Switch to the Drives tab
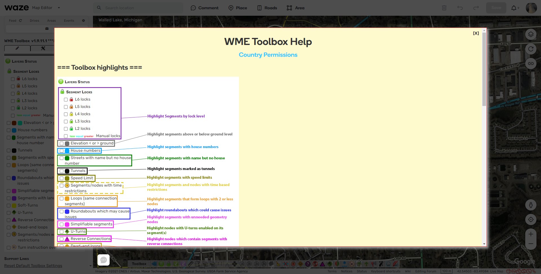This screenshot has height=274, width=541. tap(34, 21)
